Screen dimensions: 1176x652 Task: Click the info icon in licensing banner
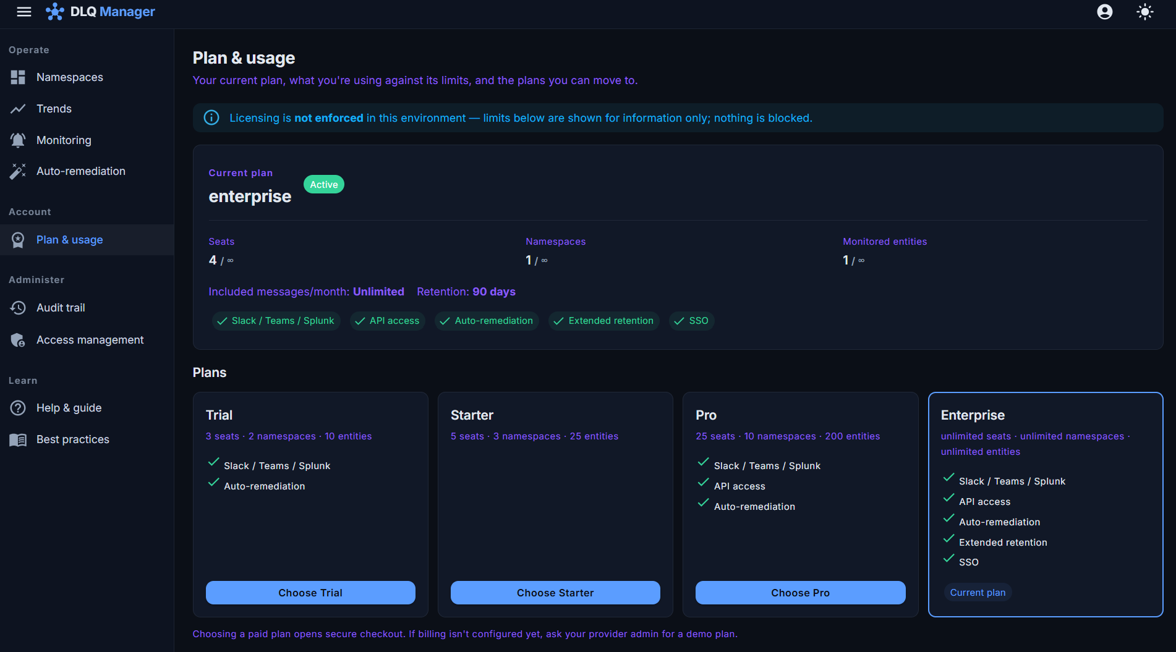(211, 117)
